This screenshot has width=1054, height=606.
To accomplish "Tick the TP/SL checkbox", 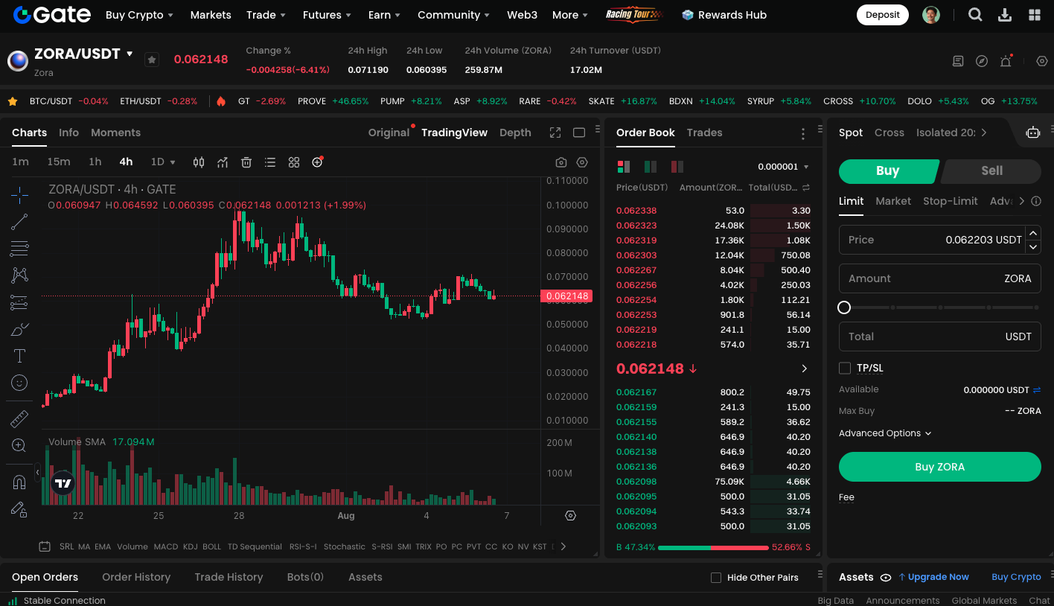I will (845, 368).
